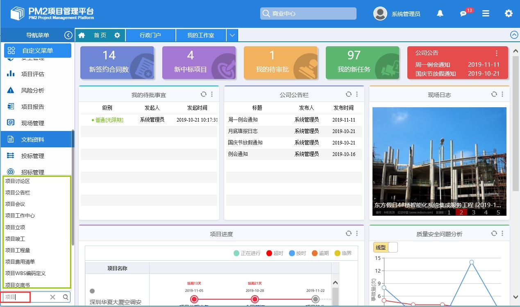Collapse the top header with up chevron
The width and height of the screenshot is (520, 307).
point(514,35)
